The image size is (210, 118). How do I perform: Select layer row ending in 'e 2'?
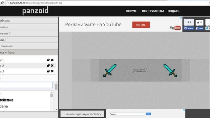[28, 66]
